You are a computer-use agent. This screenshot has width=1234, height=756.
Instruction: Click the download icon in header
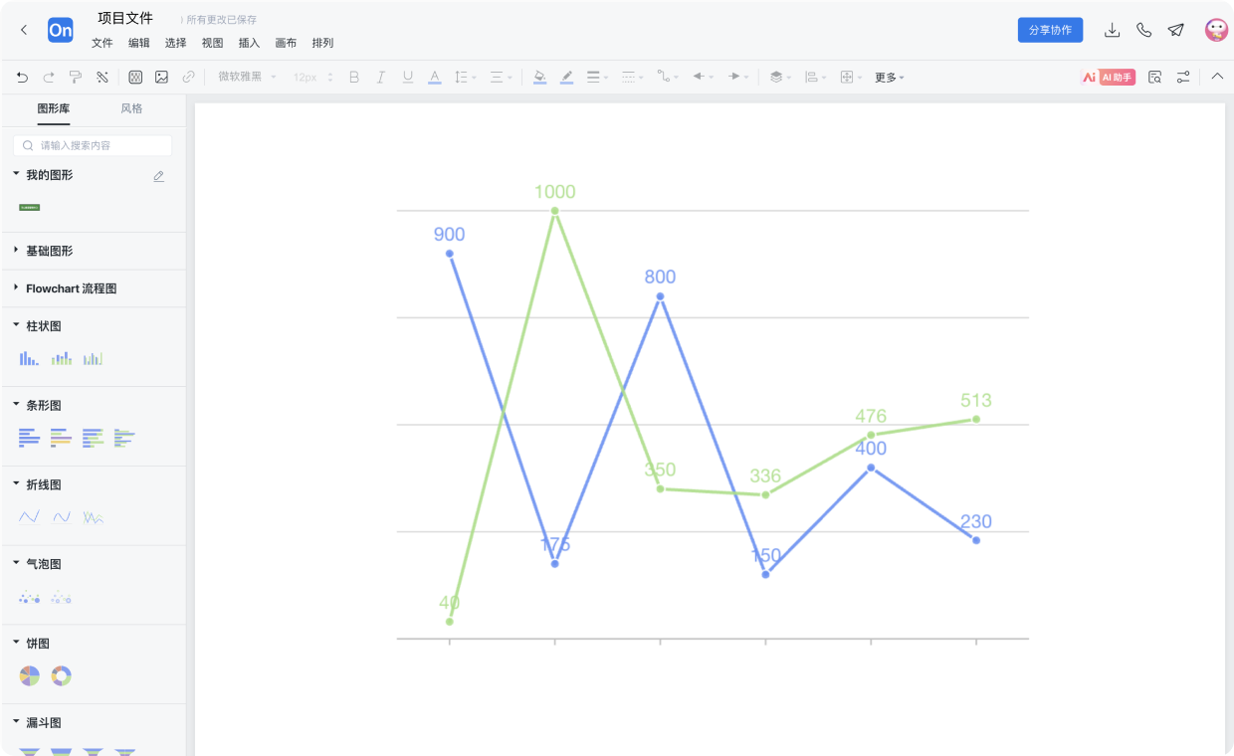[1113, 30]
